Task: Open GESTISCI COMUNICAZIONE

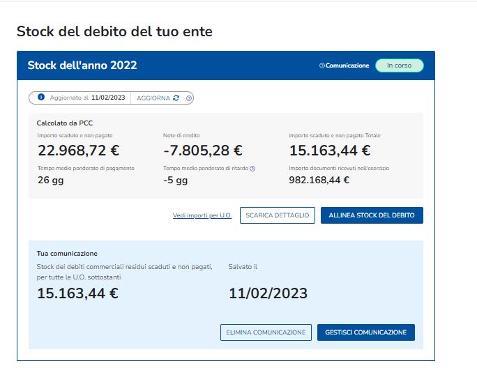Action: 365,332
